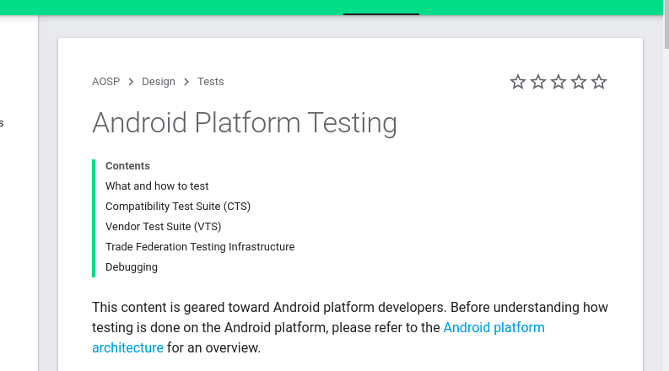Open the Tests breadcrumb link
Screen dimensions: 669x371
[x=210, y=82]
